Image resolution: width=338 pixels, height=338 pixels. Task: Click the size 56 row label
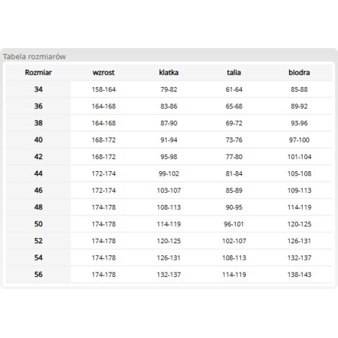pos(38,275)
